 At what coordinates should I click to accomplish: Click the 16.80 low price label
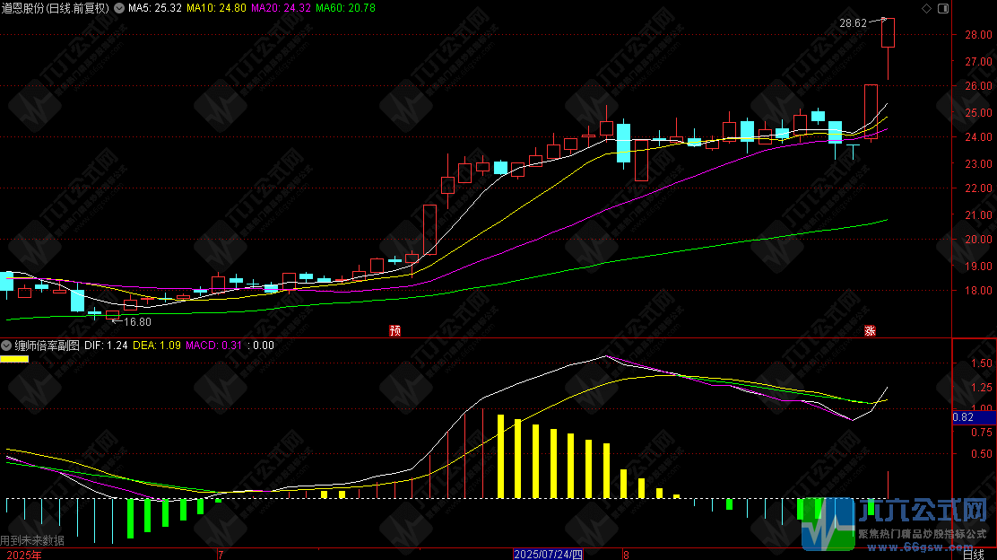click(137, 322)
